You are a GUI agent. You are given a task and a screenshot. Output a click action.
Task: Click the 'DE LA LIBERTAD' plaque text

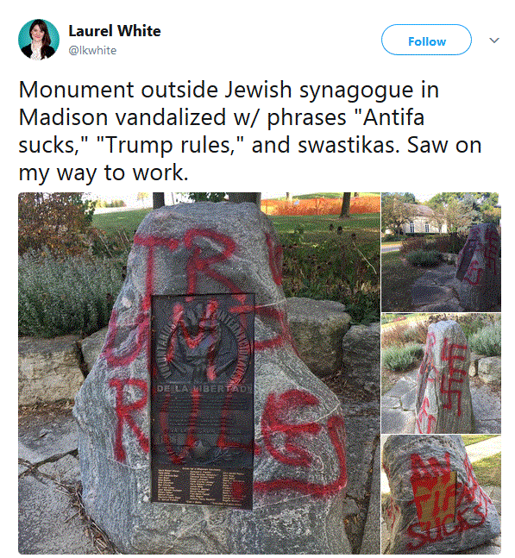point(204,388)
